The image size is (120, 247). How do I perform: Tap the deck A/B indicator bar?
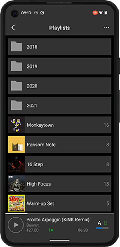click(102, 228)
